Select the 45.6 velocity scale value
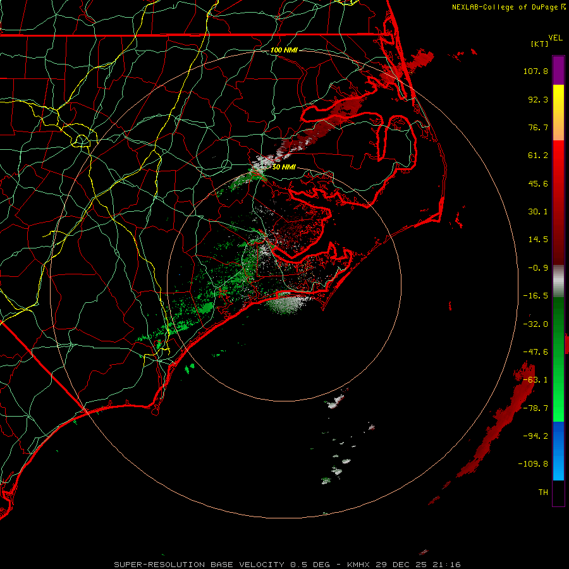569x569 pixels. click(x=538, y=183)
